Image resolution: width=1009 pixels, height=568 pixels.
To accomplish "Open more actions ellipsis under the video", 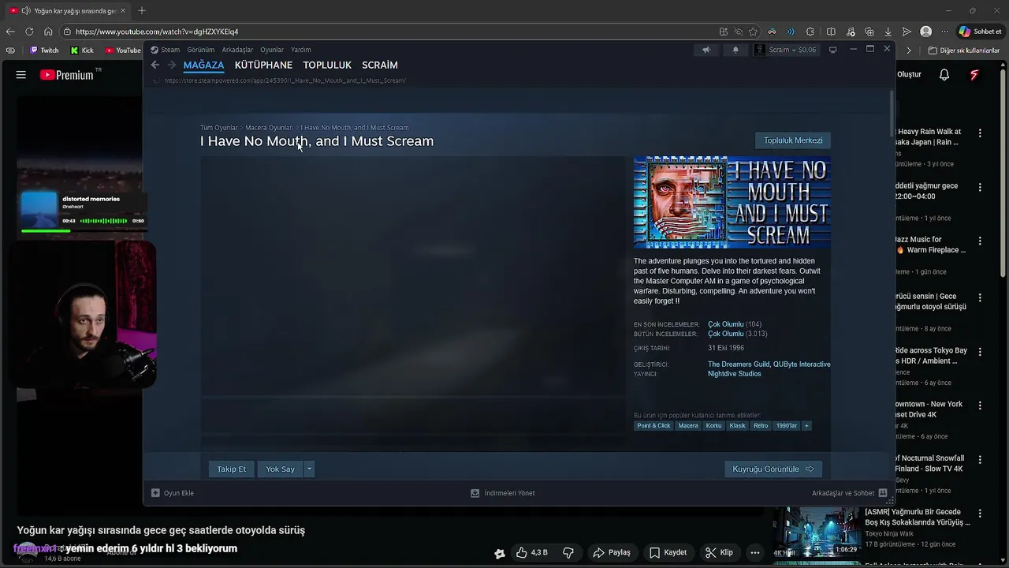I will coord(755,552).
